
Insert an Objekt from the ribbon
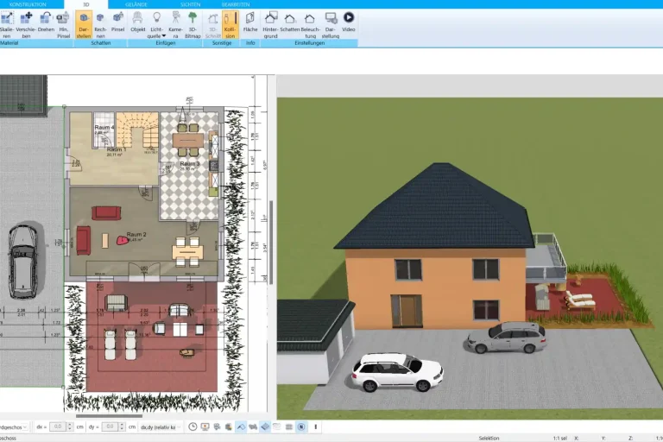[x=138, y=22]
